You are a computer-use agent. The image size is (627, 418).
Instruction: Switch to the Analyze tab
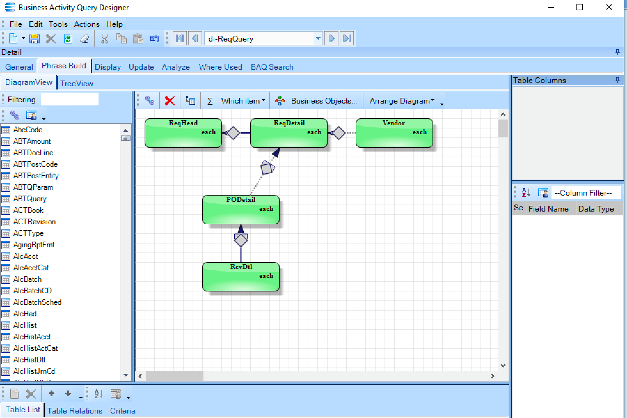176,67
